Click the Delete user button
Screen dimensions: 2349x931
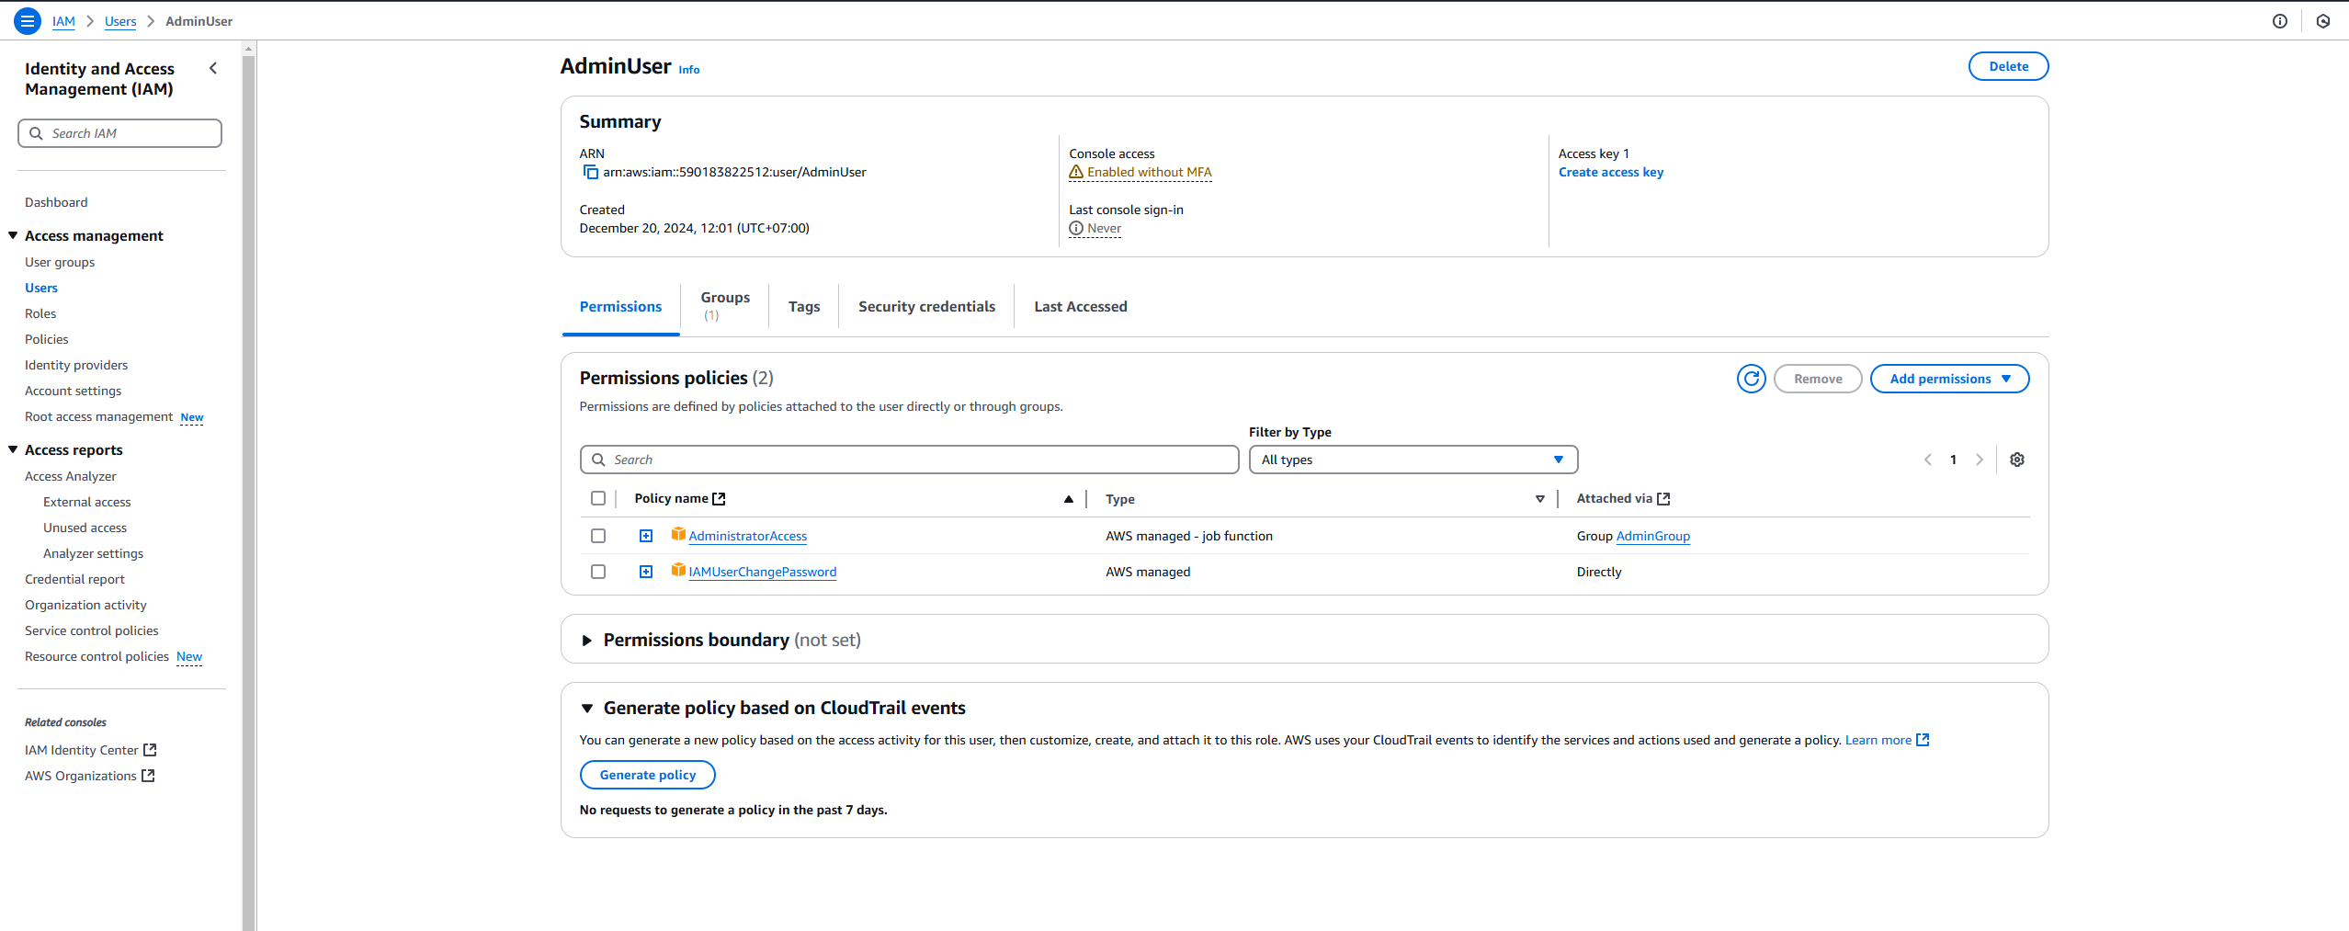[x=2008, y=66]
